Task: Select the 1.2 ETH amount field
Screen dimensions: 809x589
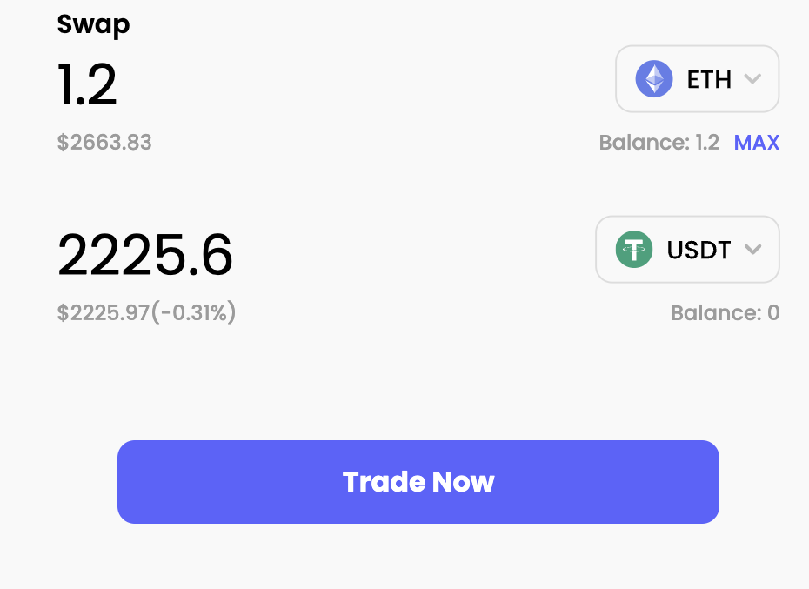Action: [x=86, y=84]
